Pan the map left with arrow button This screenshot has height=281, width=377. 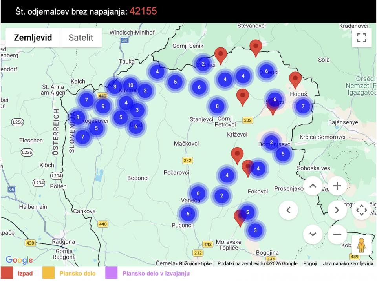pos(289,210)
